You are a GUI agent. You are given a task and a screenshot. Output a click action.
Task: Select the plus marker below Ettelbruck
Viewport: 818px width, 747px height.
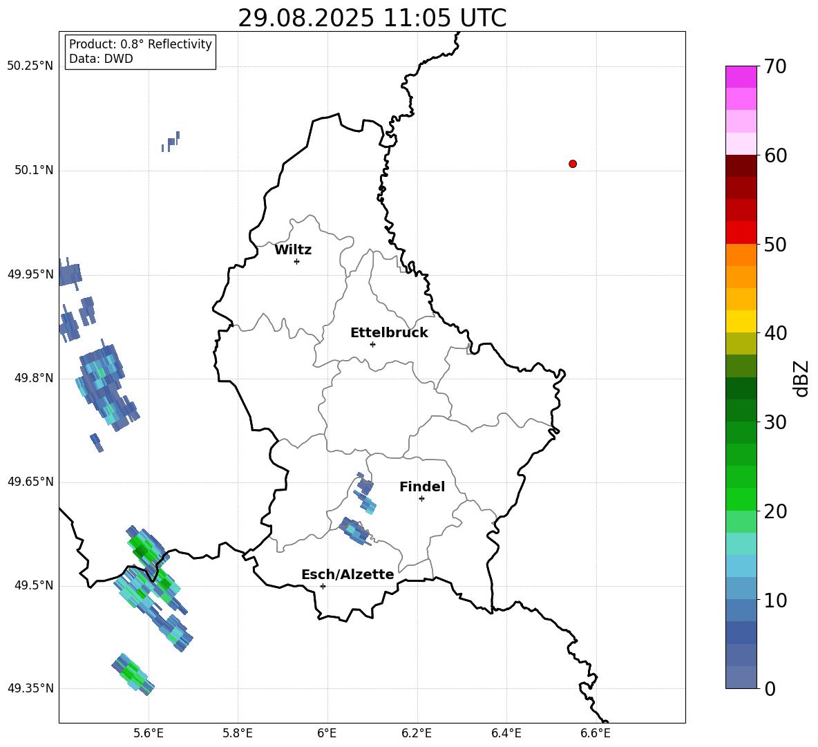click(372, 344)
